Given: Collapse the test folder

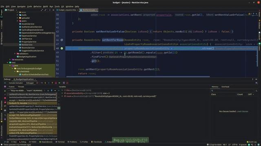Looking at the screenshot, I should (7, 62).
